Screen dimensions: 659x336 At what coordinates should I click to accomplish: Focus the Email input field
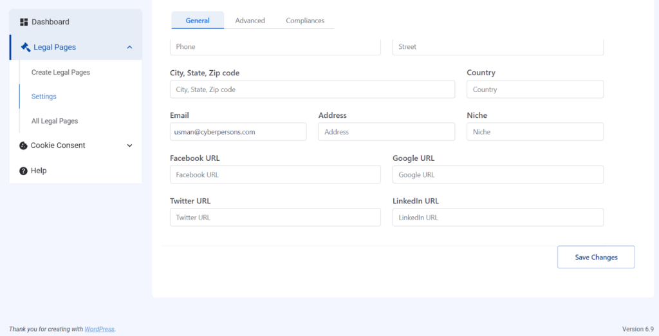[x=237, y=132]
